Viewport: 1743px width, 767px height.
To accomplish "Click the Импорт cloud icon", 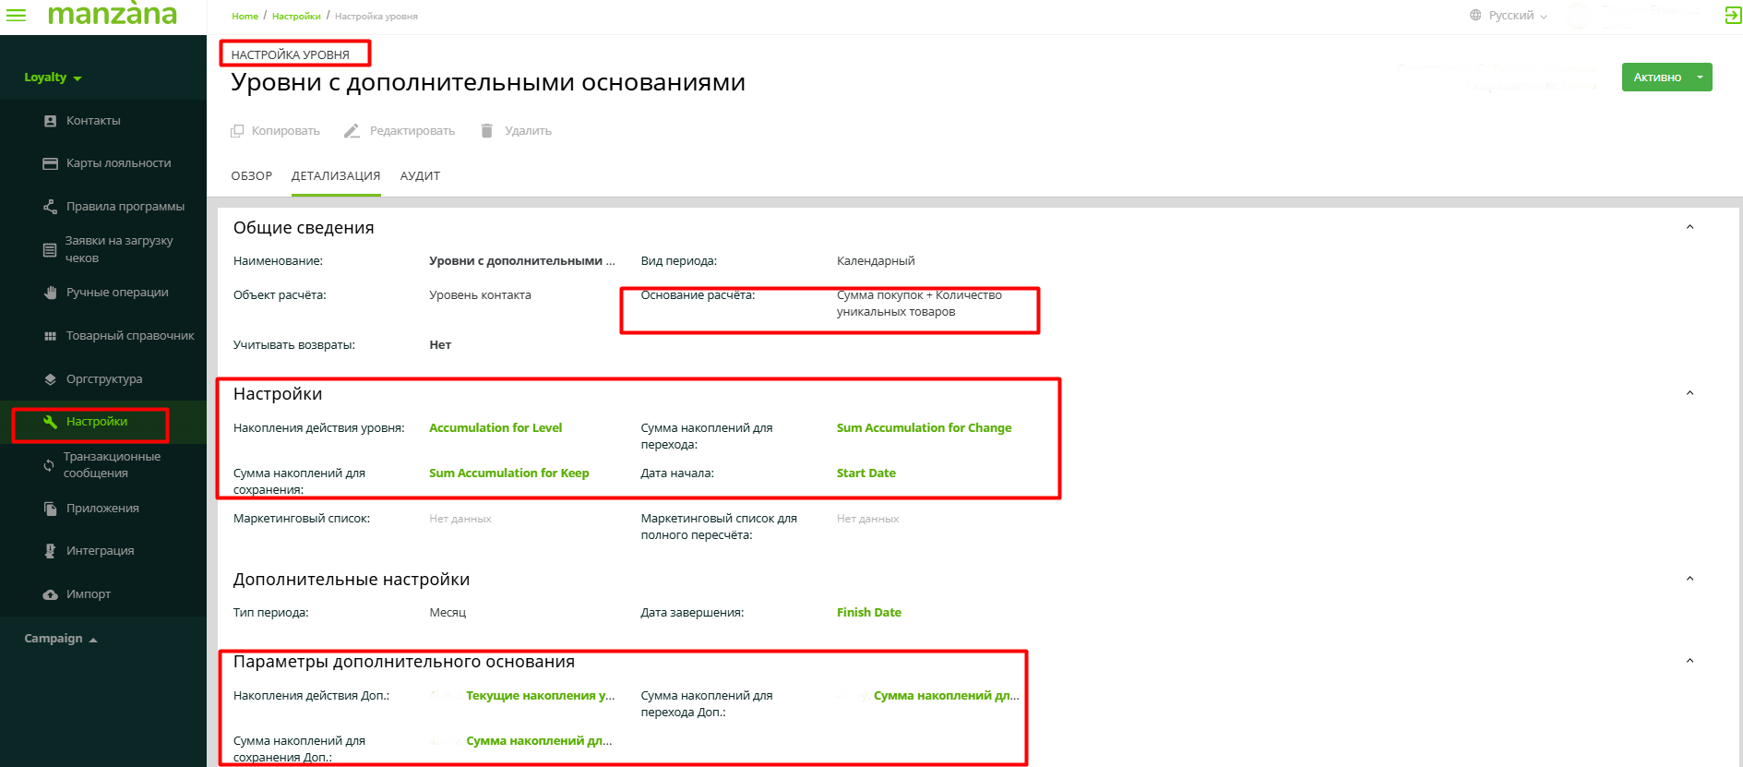I will [51, 594].
